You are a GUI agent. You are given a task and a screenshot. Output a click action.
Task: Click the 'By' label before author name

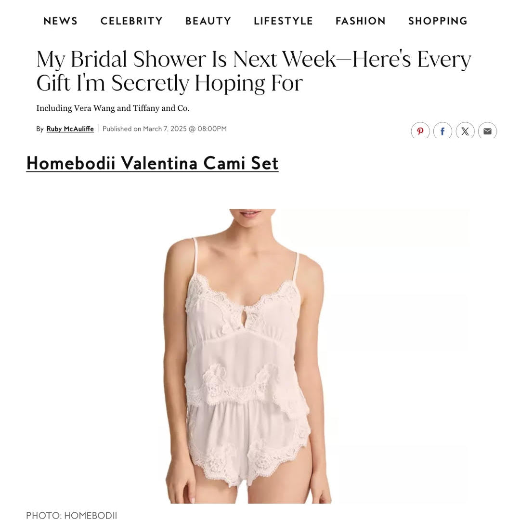click(40, 129)
